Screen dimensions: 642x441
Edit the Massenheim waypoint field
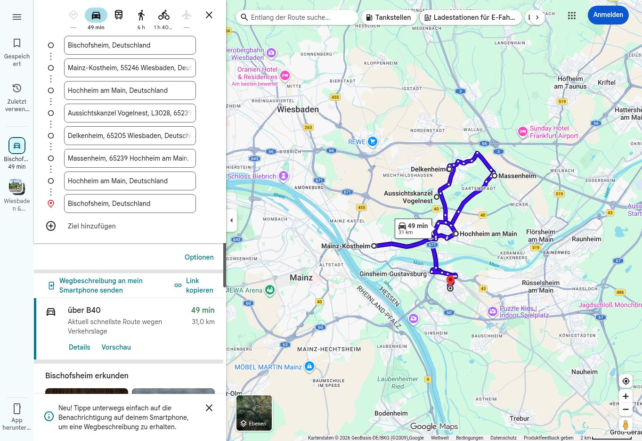130,158
